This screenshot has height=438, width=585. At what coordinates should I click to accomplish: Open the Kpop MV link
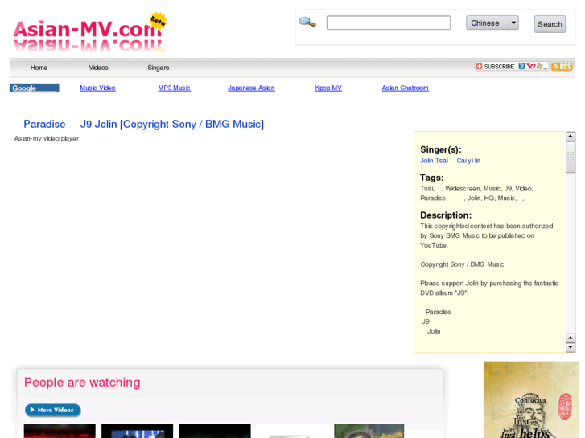(x=328, y=88)
